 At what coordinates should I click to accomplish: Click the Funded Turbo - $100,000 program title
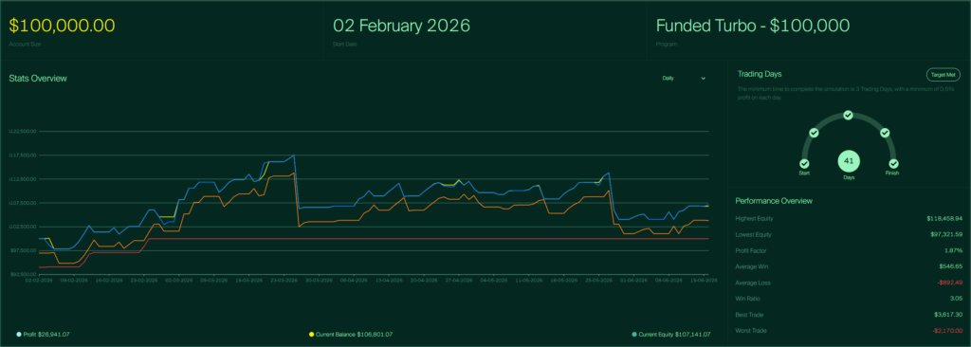[752, 26]
